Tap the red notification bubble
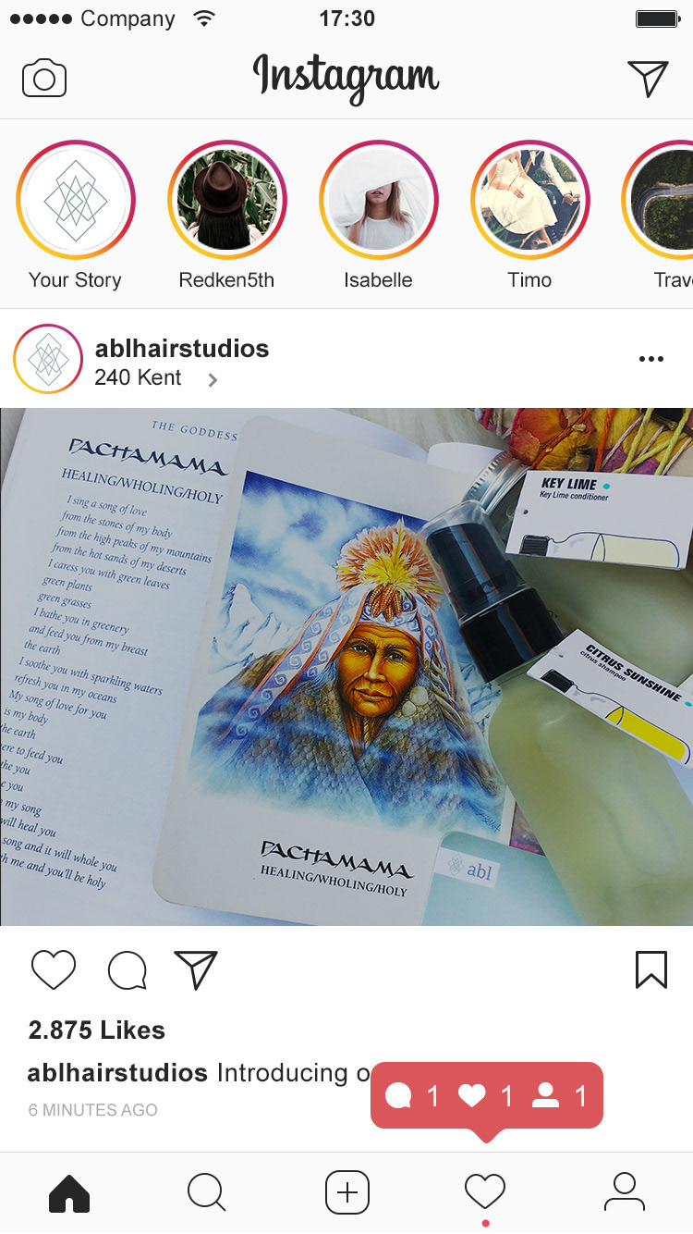693x1234 pixels. [x=487, y=1097]
